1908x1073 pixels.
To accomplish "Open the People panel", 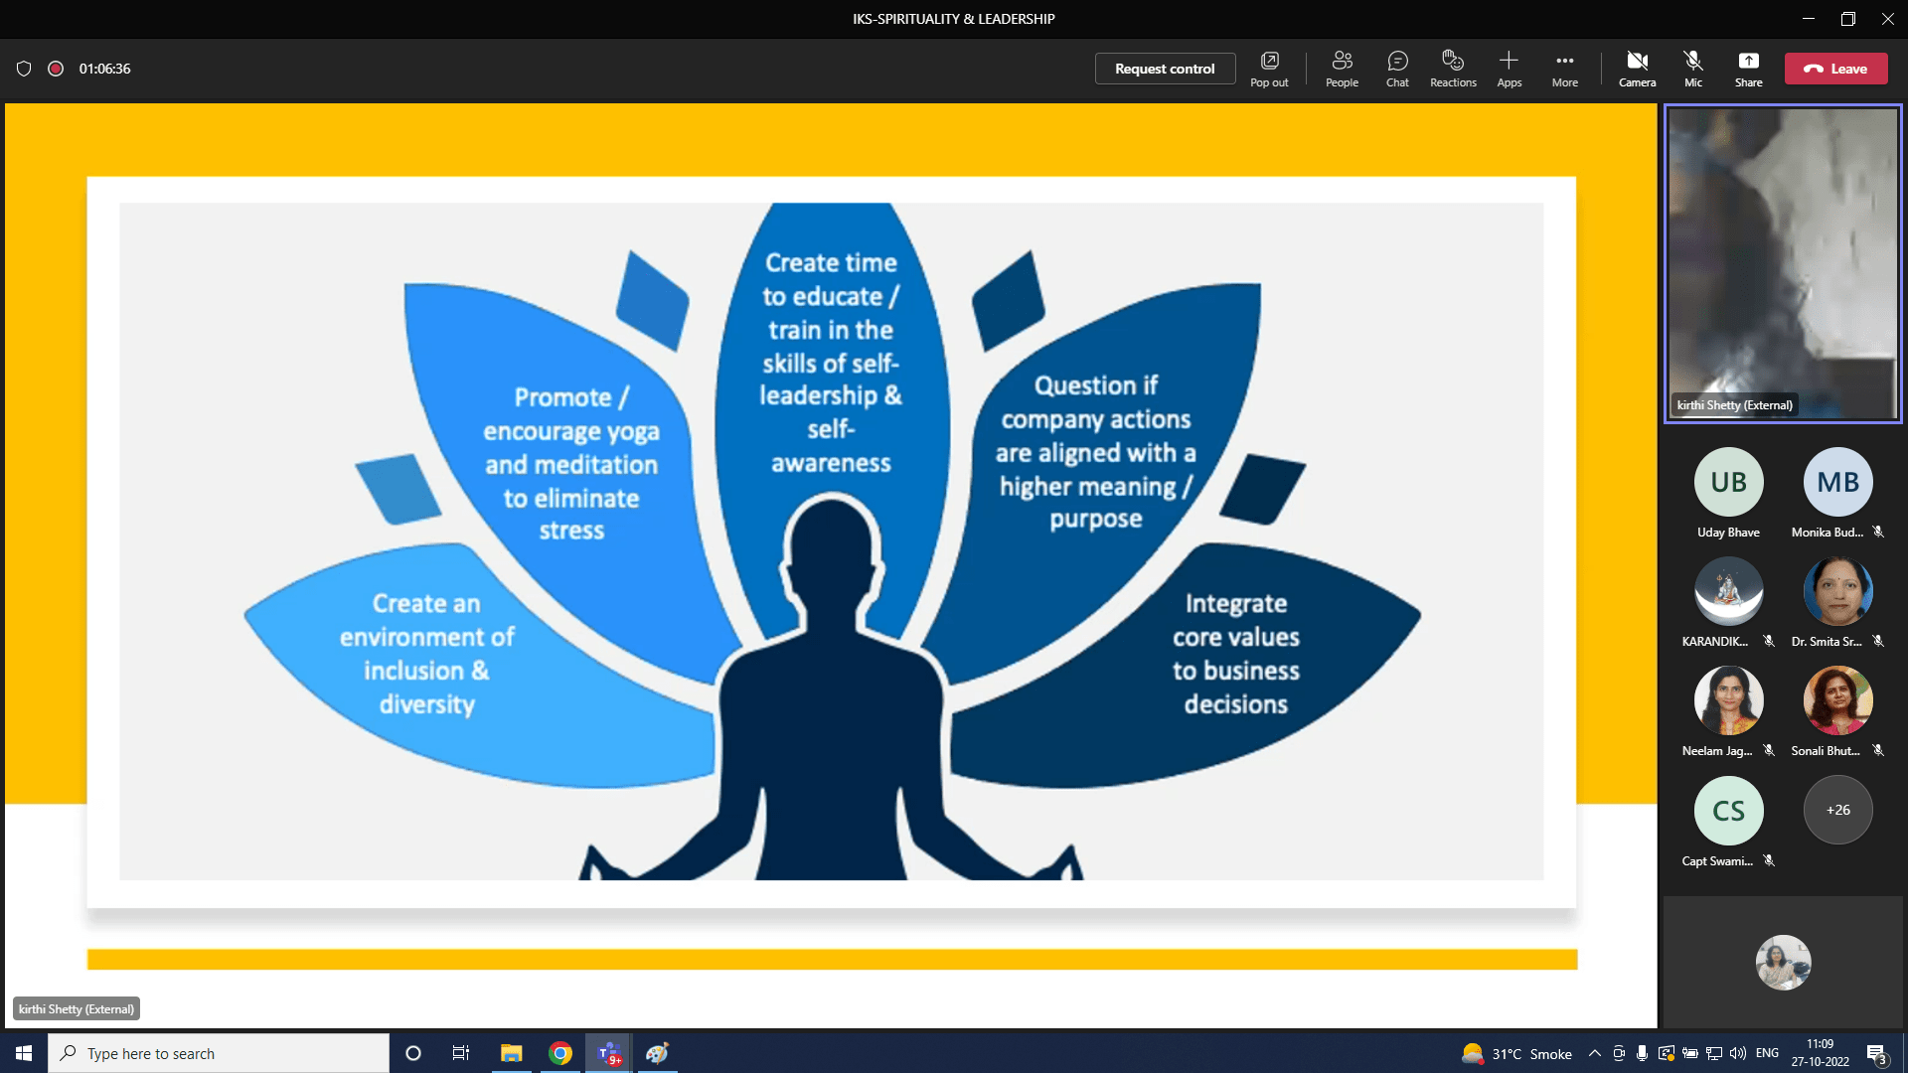I will [x=1342, y=68].
